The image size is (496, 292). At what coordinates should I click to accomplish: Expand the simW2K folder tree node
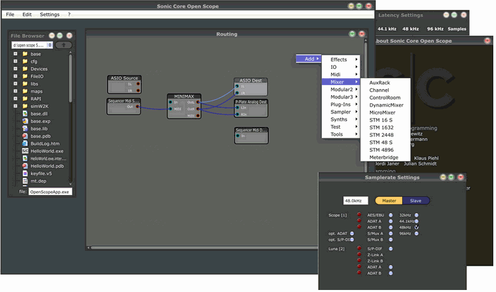tap(15, 106)
